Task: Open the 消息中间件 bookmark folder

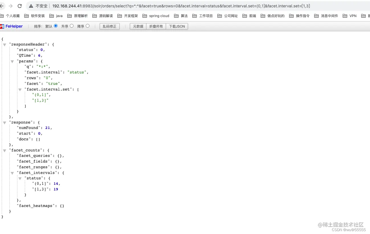Action: [x=326, y=16]
